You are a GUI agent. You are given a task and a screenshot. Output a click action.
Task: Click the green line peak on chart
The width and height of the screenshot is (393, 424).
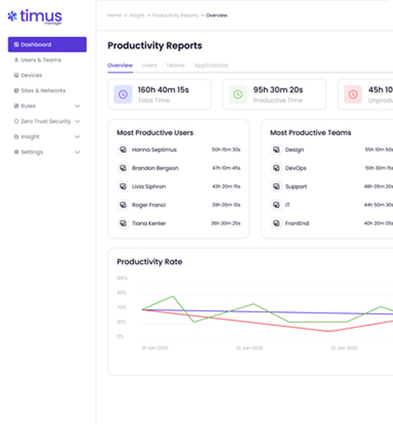pyautogui.click(x=173, y=297)
